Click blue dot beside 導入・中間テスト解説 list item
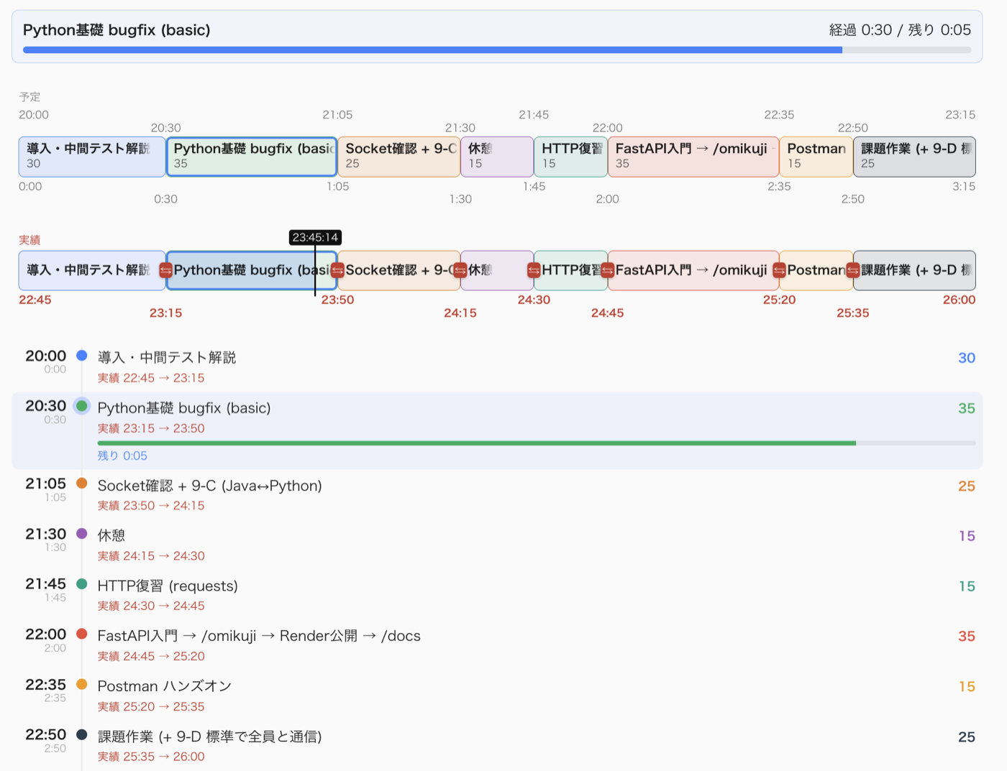The image size is (1007, 771). pyautogui.click(x=82, y=355)
